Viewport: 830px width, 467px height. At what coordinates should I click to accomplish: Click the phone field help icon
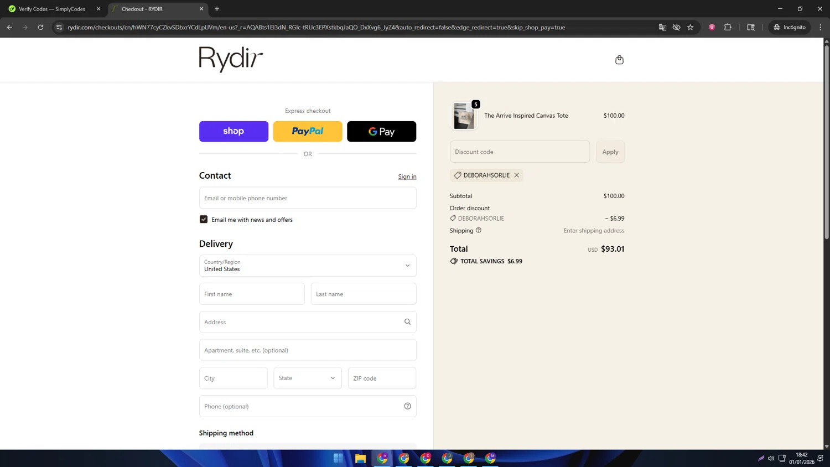pos(407,406)
